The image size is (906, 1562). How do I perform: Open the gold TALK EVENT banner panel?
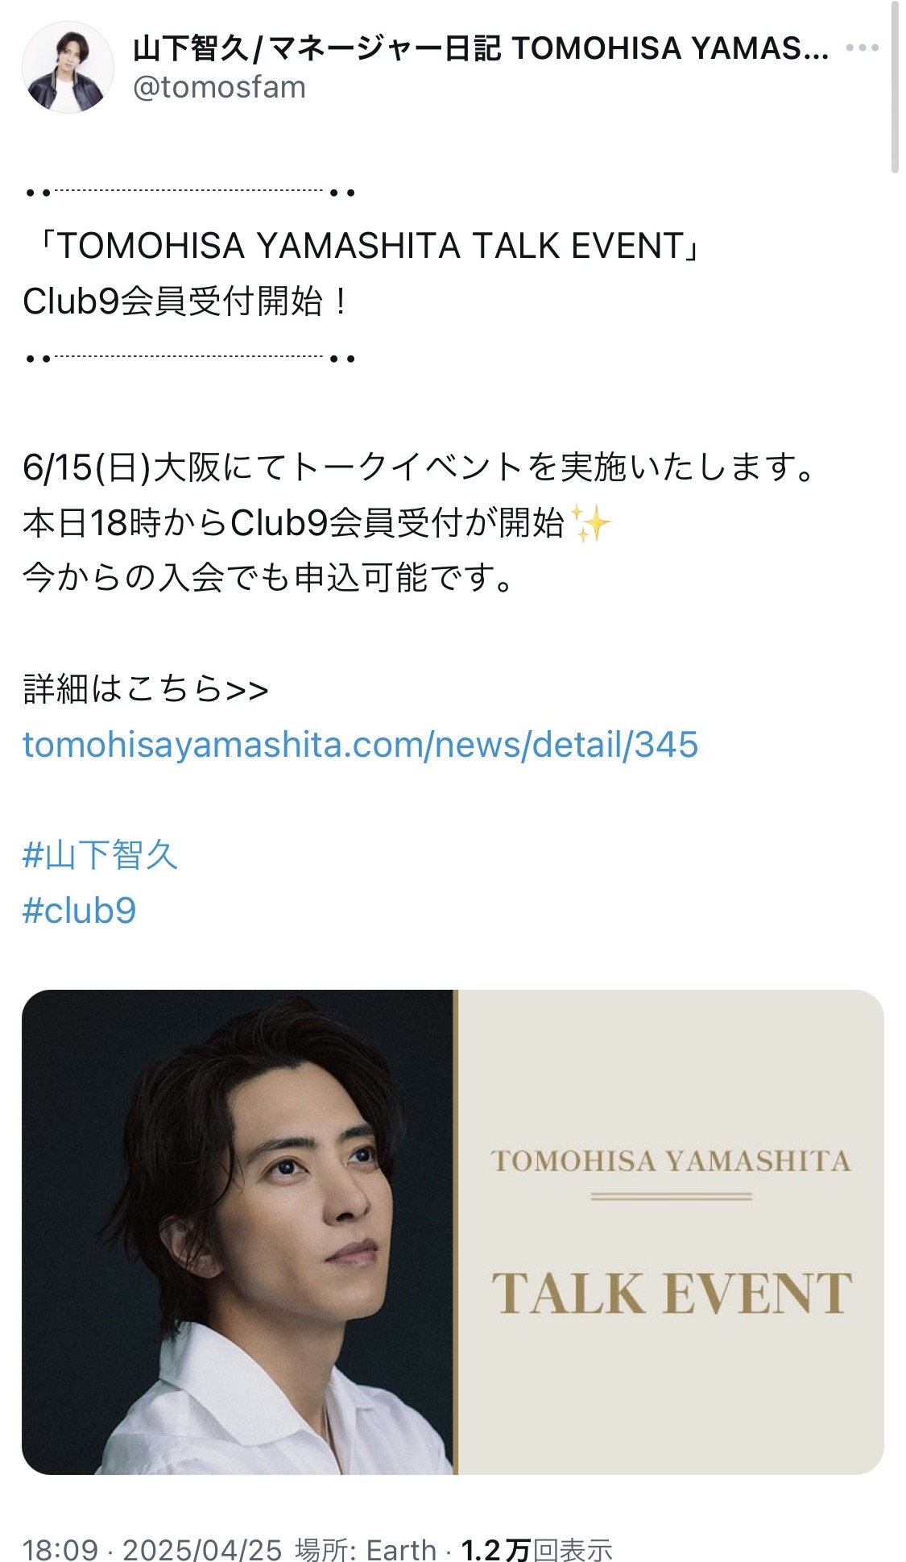point(671,1232)
